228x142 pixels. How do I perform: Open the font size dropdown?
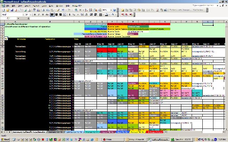(x=30, y=15)
